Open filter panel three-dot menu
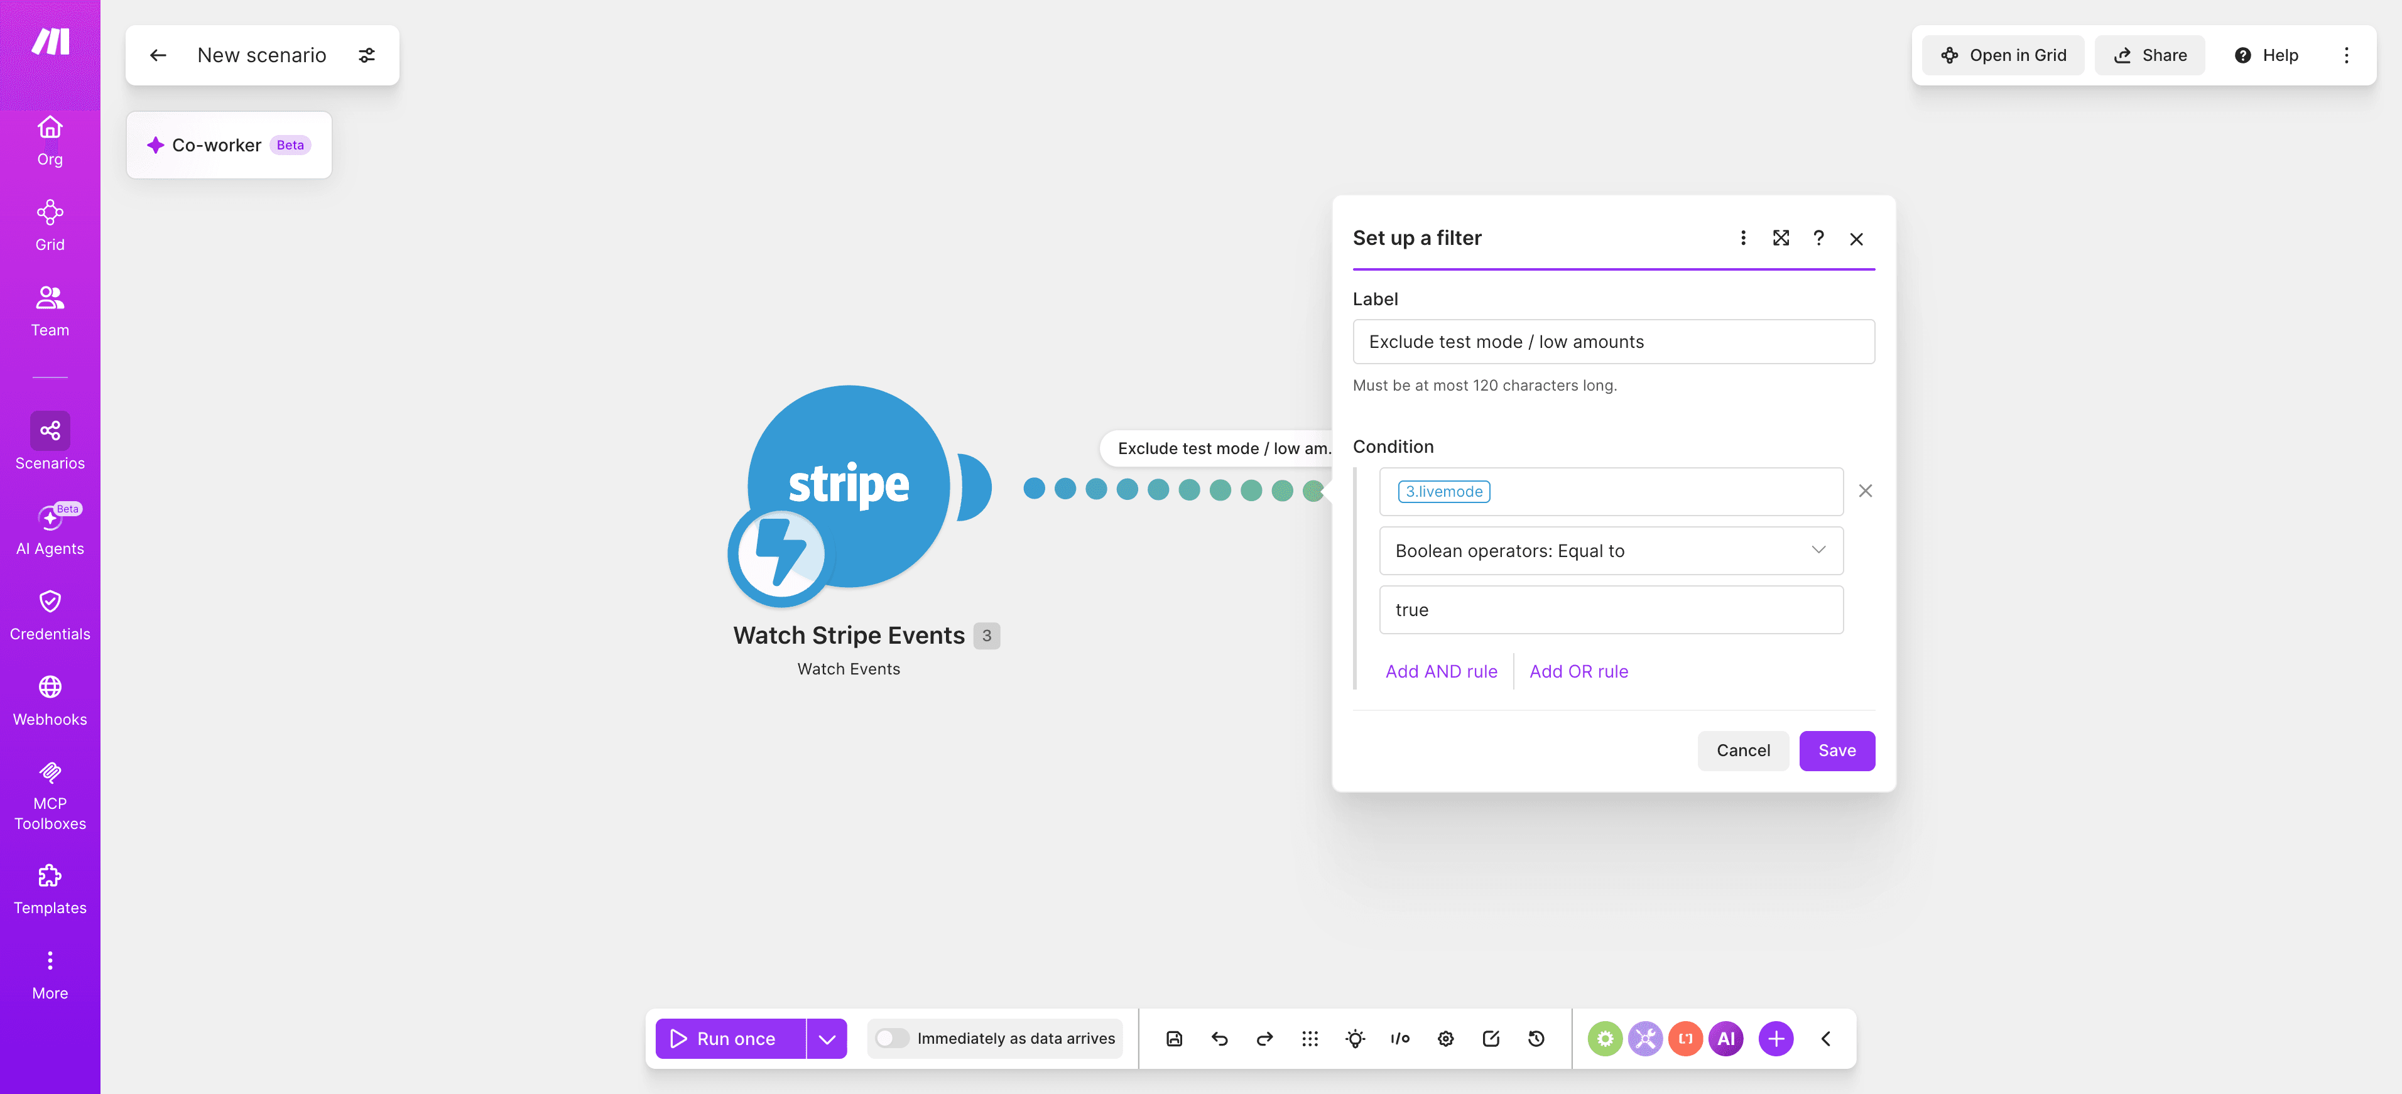The width and height of the screenshot is (2402, 1094). point(1742,238)
